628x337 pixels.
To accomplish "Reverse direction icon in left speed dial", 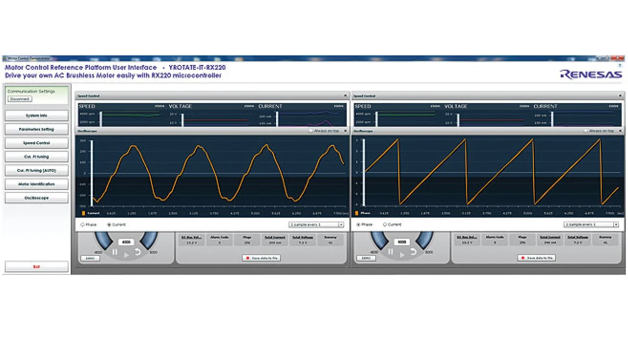I will point(138,252).
